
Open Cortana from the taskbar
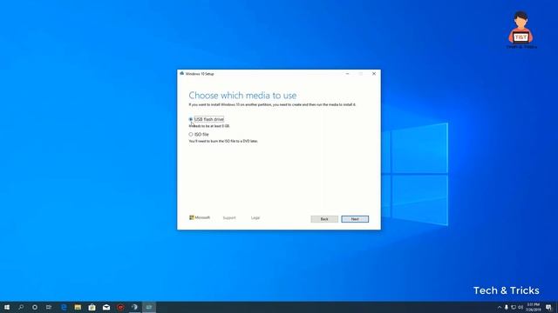(x=35, y=307)
